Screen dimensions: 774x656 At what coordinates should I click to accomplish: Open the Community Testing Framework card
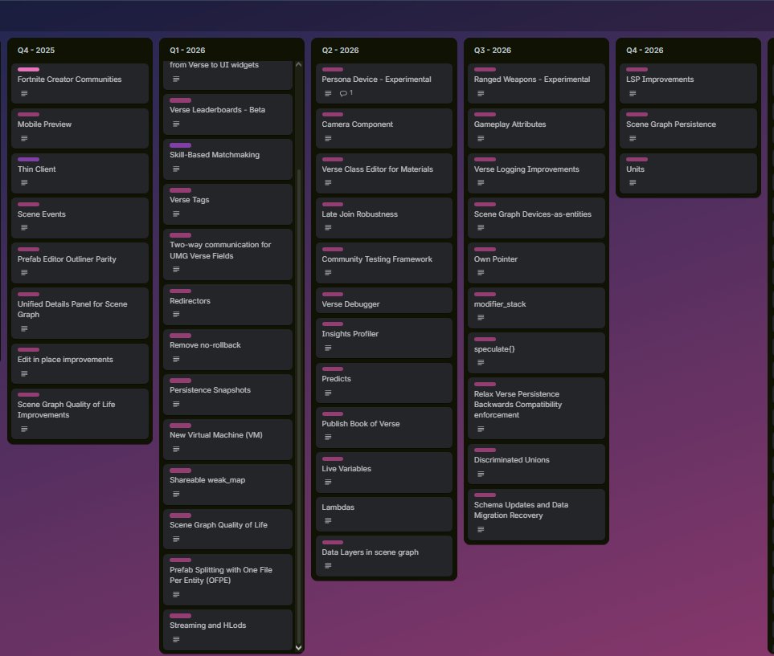(x=384, y=263)
